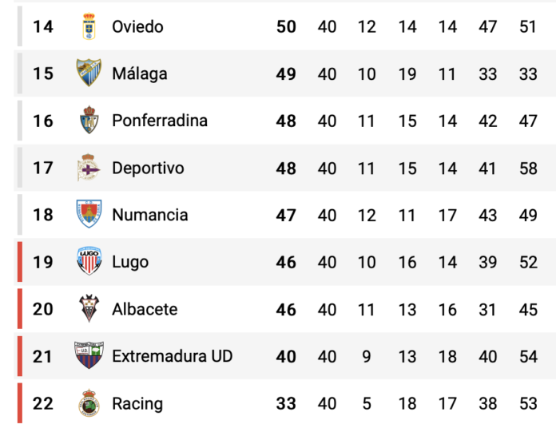Open the Lugo team name link

pyautogui.click(x=130, y=262)
